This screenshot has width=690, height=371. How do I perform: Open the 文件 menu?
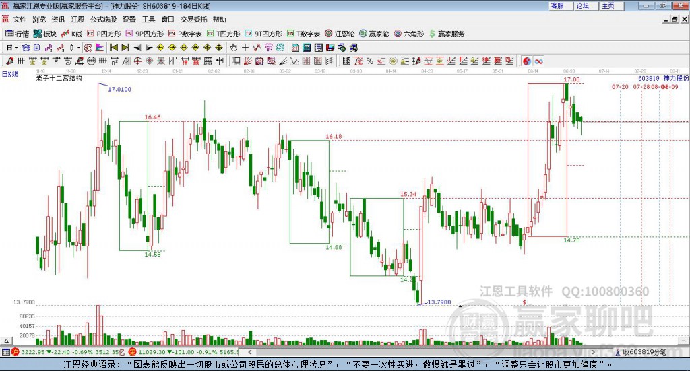click(x=20, y=20)
